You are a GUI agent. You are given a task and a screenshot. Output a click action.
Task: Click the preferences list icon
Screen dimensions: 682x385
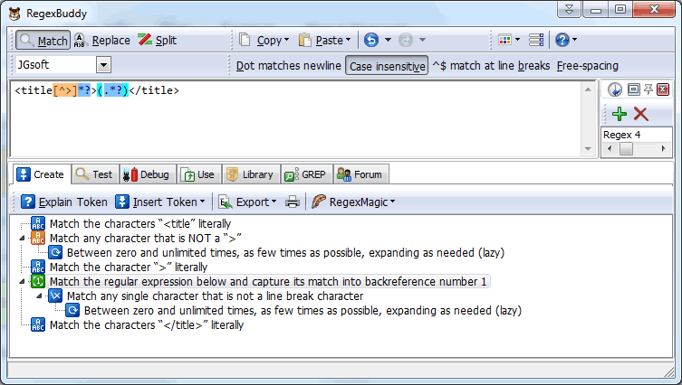tap(536, 40)
